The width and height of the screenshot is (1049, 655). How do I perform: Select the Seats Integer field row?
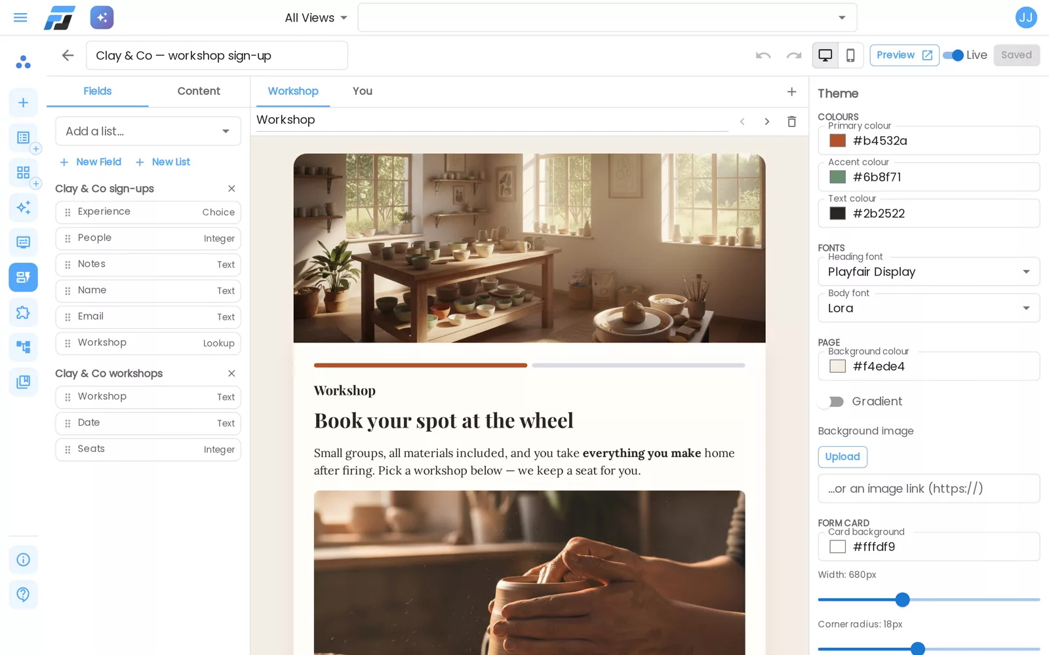(x=148, y=449)
